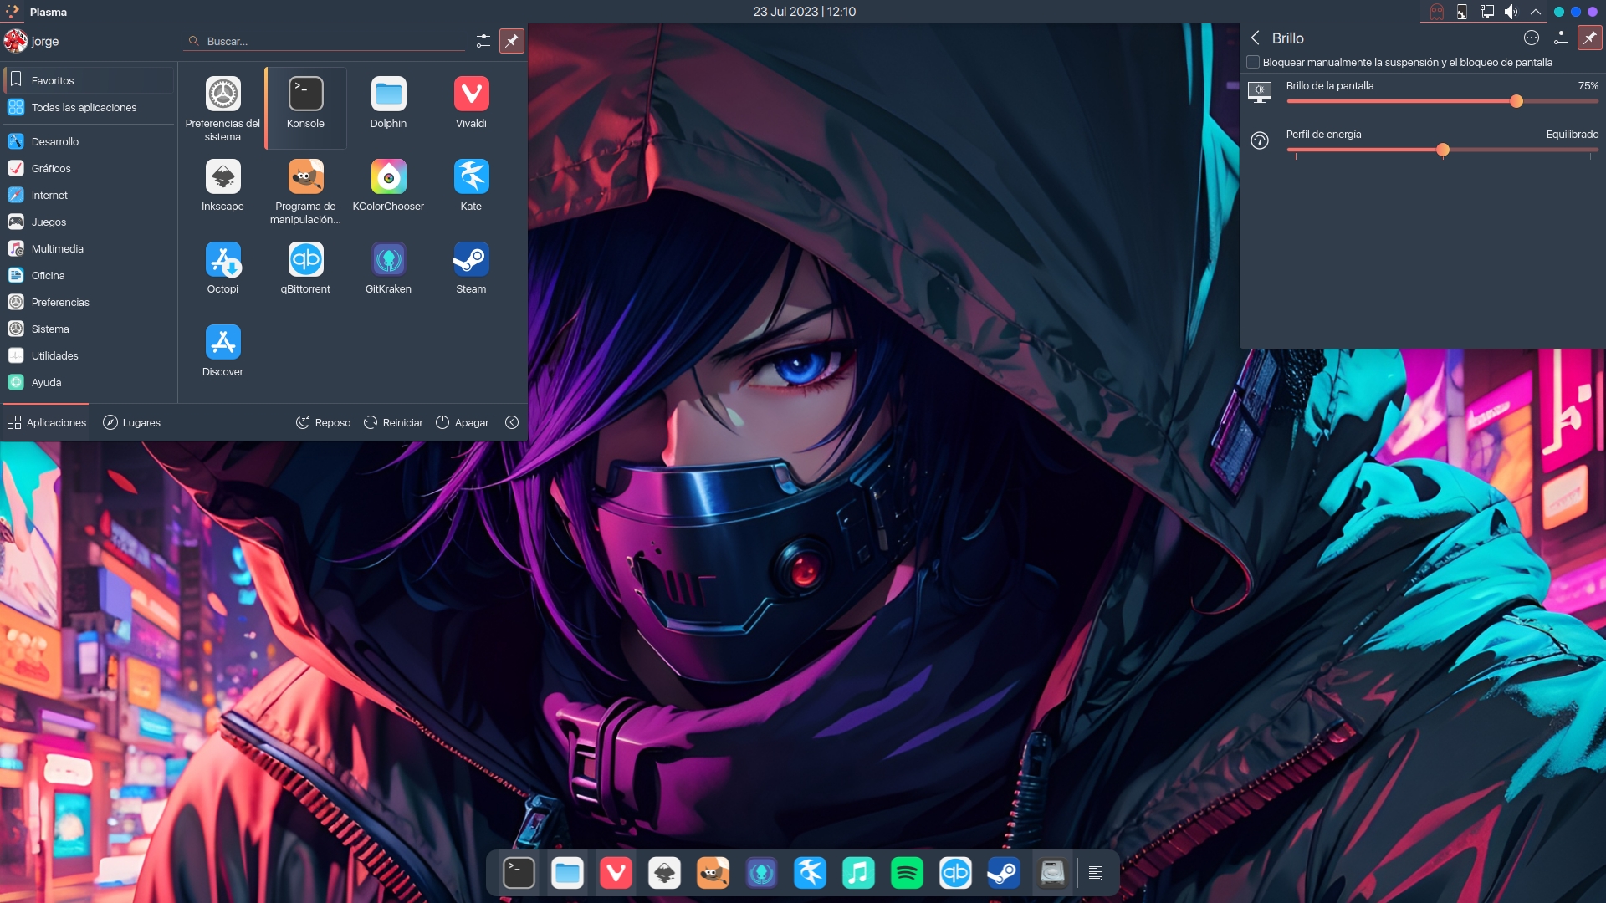The width and height of the screenshot is (1606, 903).
Task: Open the Utilidades category
Action: (89, 355)
